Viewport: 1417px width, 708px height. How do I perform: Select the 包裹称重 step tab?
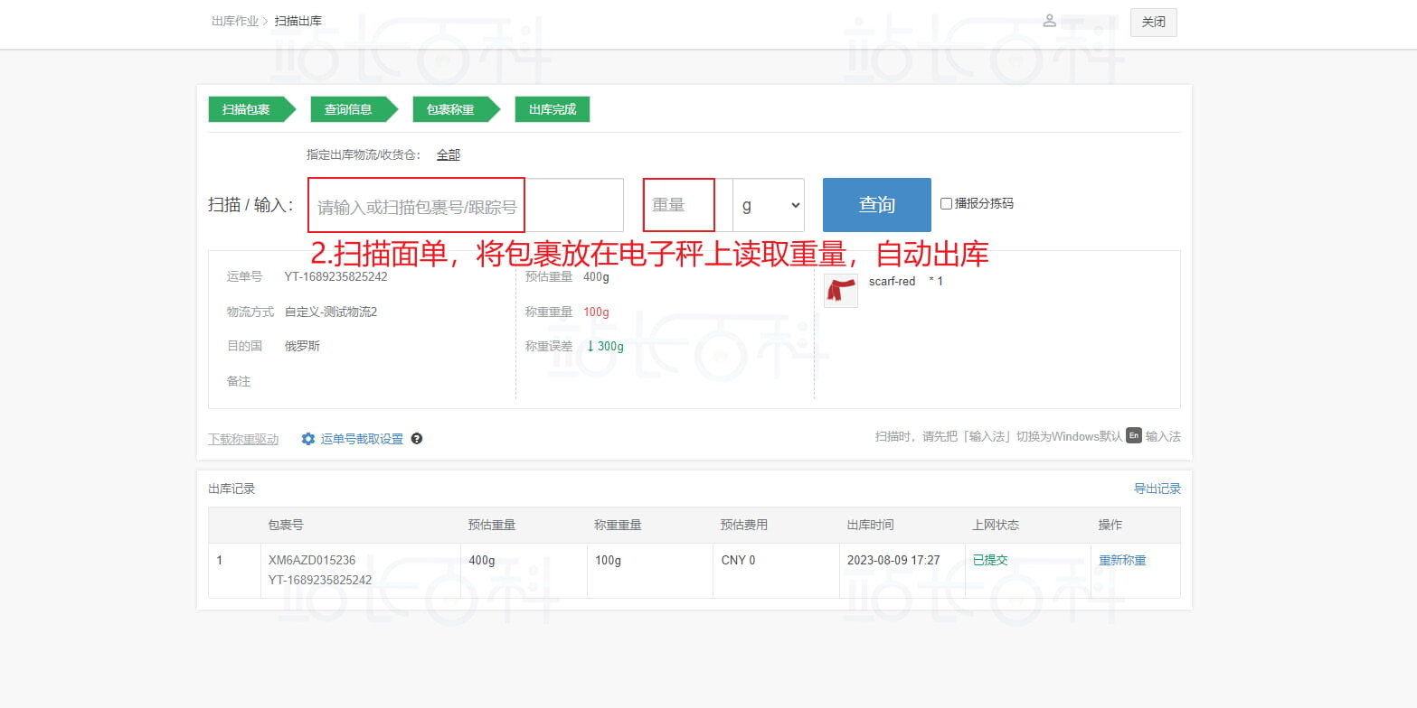[x=450, y=109]
